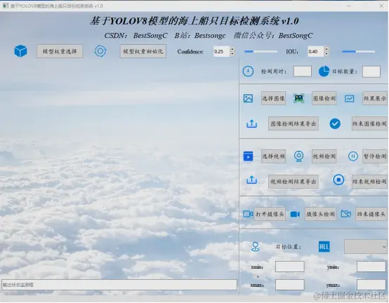Increase IOU value with up arrow
Viewport: 389px width, 303px height.
coord(327,49)
